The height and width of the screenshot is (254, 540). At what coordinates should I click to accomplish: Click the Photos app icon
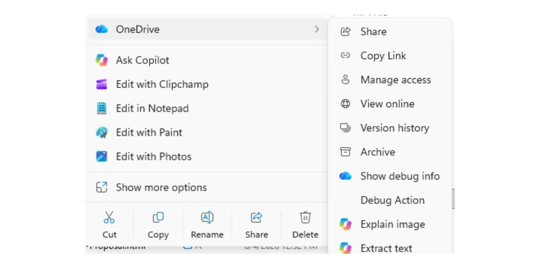coord(102,156)
